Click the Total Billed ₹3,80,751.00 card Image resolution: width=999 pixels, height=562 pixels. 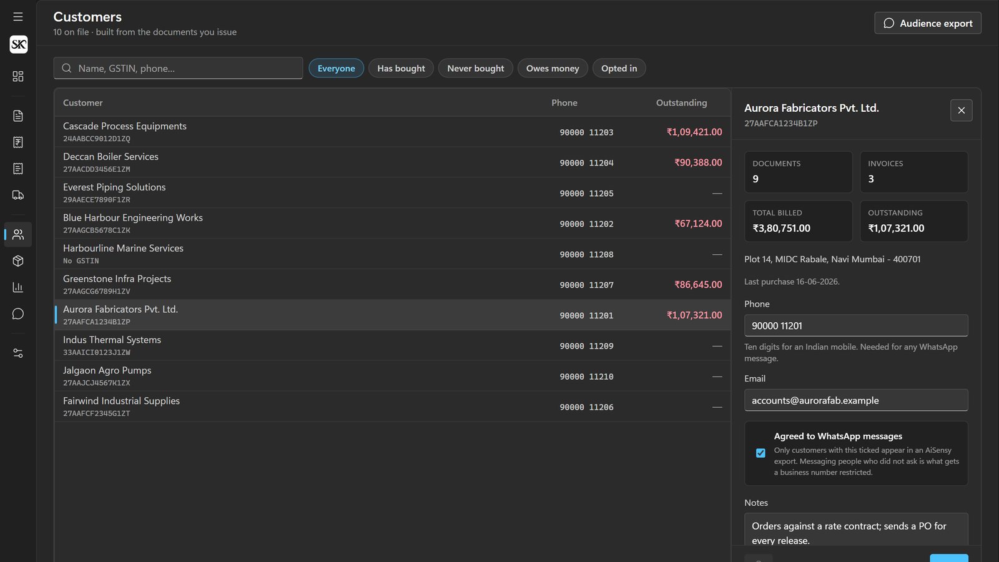[x=799, y=221]
